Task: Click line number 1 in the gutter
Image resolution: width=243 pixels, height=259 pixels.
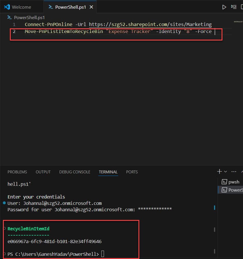Action: point(14,25)
